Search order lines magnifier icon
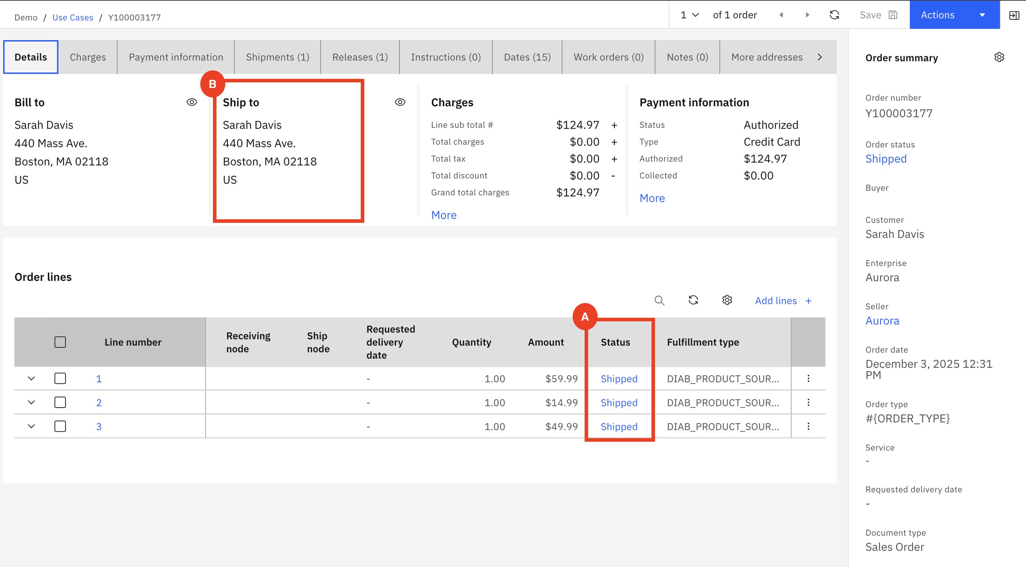The width and height of the screenshot is (1026, 567). coord(659,300)
